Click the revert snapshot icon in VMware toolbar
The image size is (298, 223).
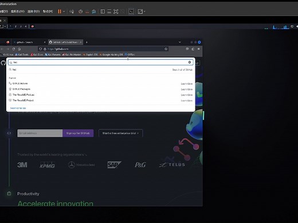tap(87, 11)
